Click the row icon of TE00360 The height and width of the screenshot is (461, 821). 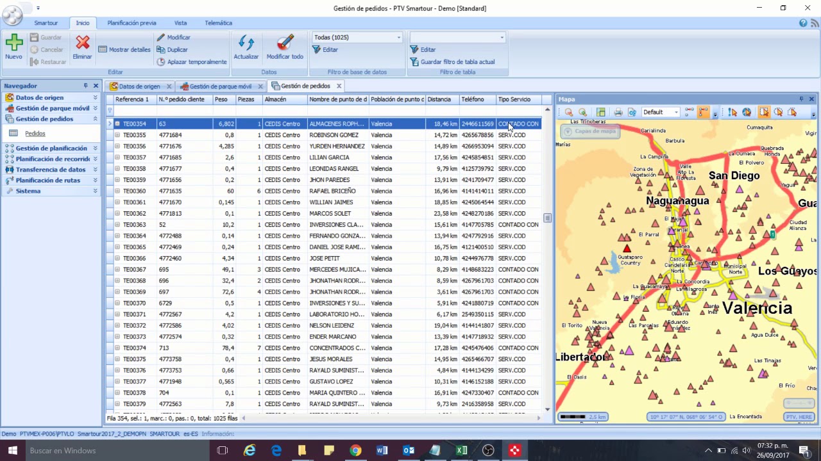coord(117,191)
